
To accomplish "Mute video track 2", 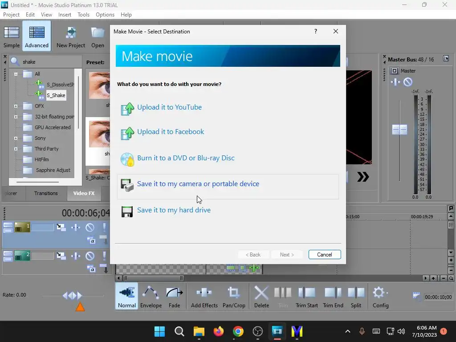I will tap(90, 256).
